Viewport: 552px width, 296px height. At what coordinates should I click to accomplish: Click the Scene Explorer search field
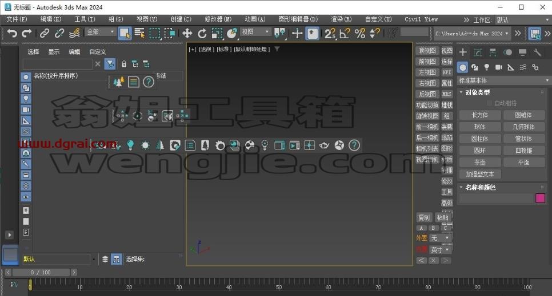coord(57,64)
